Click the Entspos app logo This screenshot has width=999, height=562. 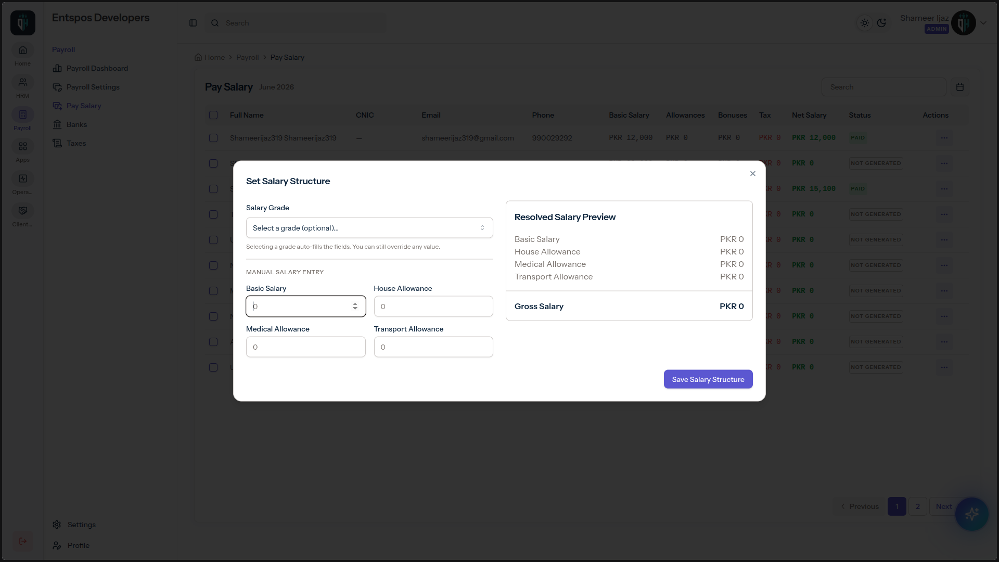23,23
